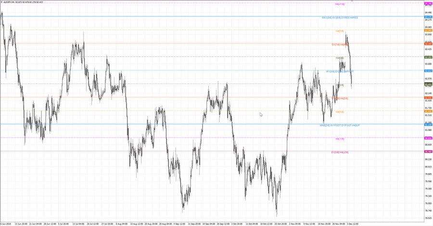The image size is (433, 226).
Task: Select the 13 Jul 04:00 time label
Action: pos(78,224)
